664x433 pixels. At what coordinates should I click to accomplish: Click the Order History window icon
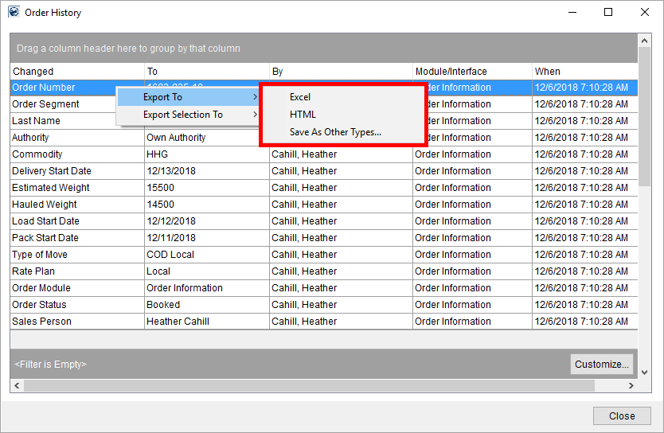click(14, 13)
